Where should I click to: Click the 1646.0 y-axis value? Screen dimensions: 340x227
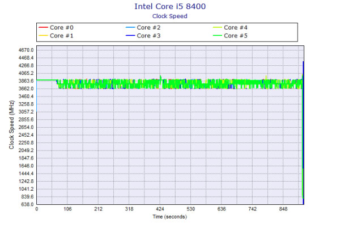click(x=26, y=166)
